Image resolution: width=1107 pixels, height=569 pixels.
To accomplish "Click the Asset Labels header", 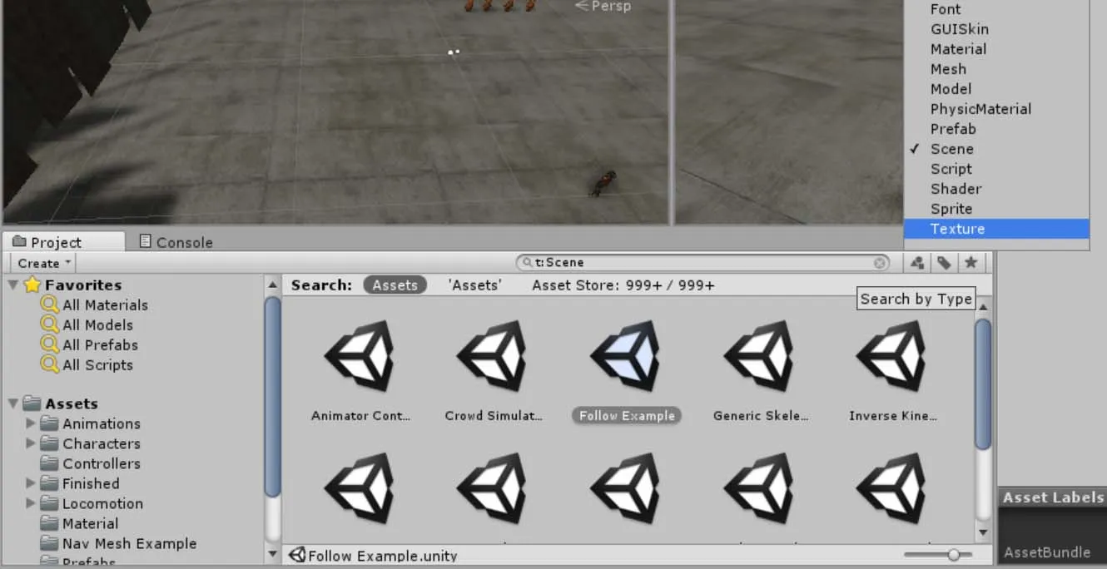I will 1053,497.
